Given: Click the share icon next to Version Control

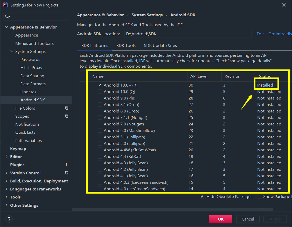Looking at the screenshot, I should pos(66,173).
